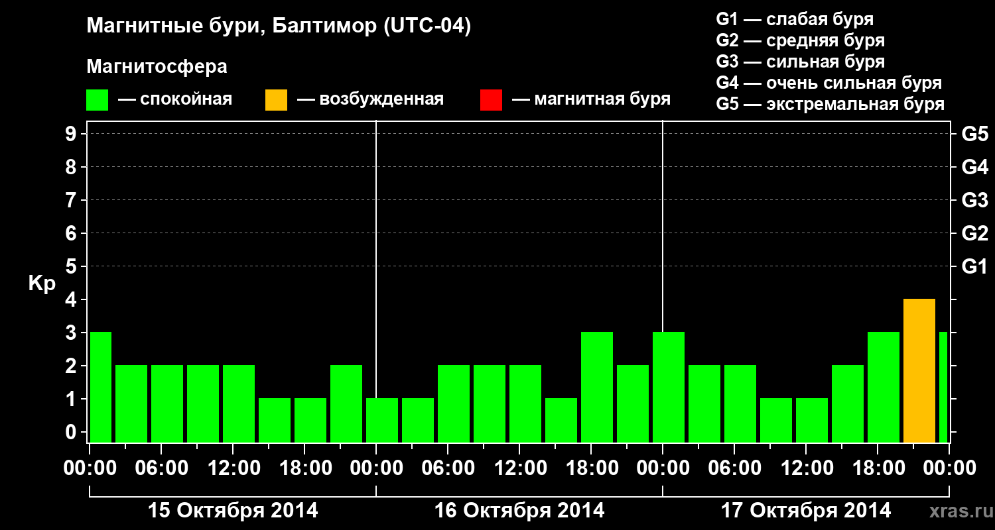Viewport: 995px width, 530px height.
Task: Click the '17 Октября 2014' date label
Action: (x=806, y=511)
